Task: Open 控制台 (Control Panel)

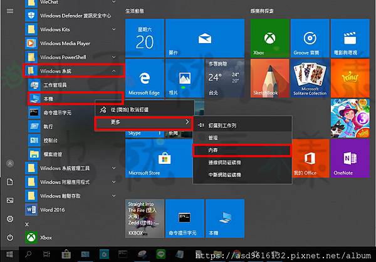Action: [75, 141]
